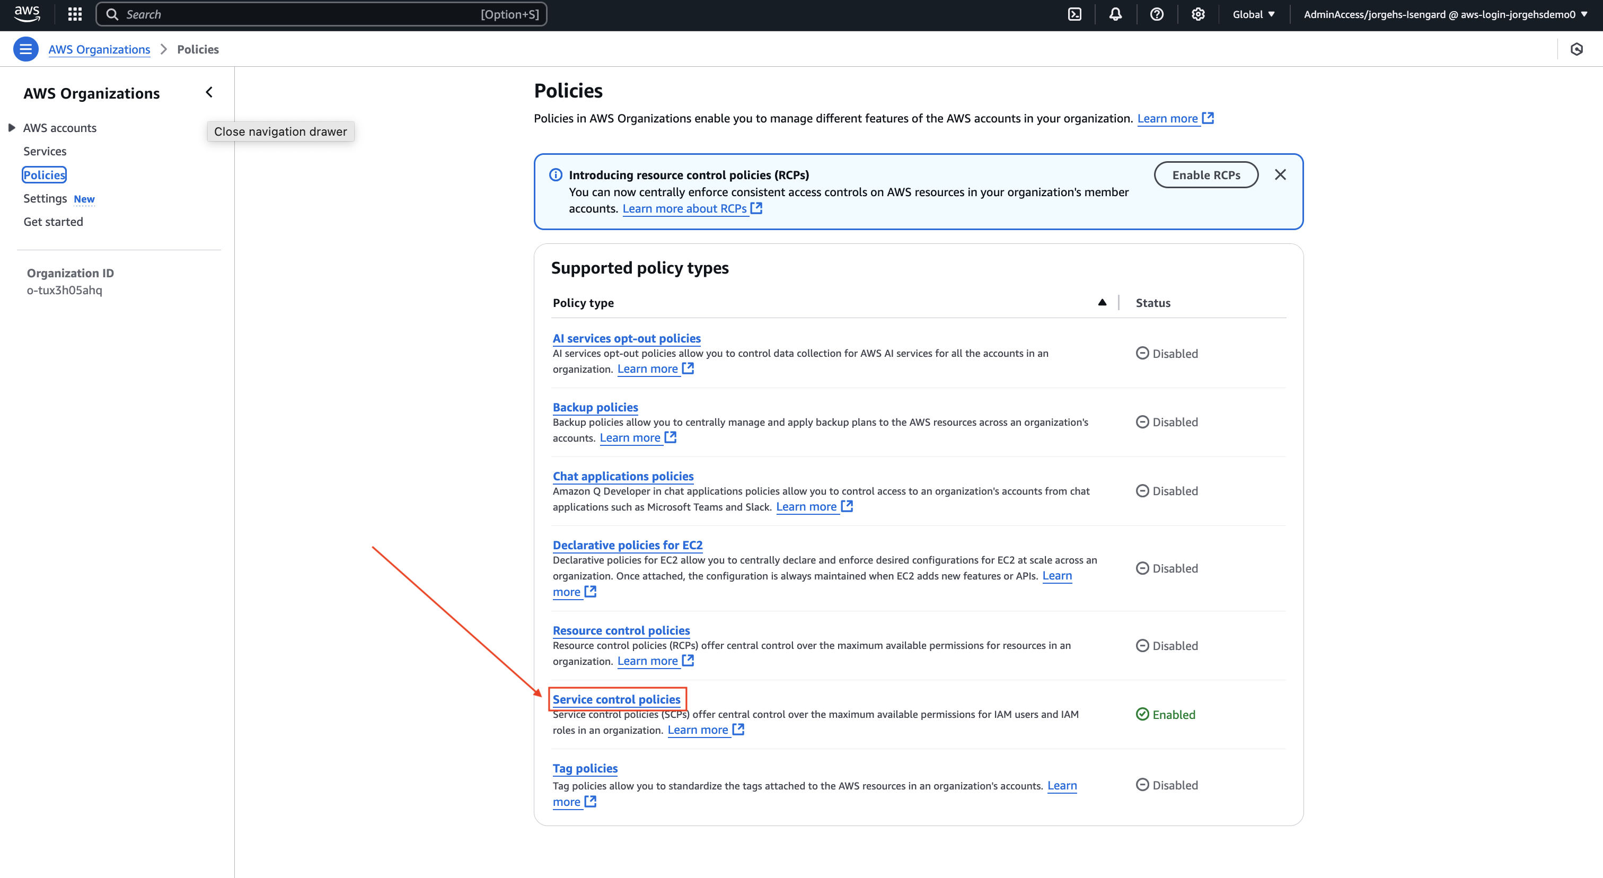Collapse the navigation drawer chevron
The height and width of the screenshot is (878, 1603).
209,93
